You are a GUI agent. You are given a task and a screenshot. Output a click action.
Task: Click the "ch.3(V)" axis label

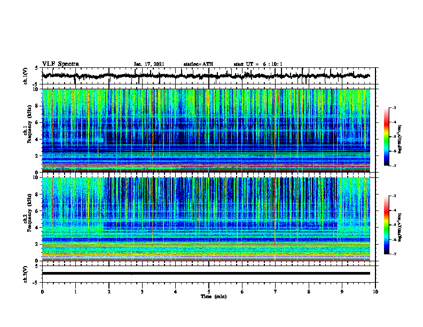[x=26, y=274]
